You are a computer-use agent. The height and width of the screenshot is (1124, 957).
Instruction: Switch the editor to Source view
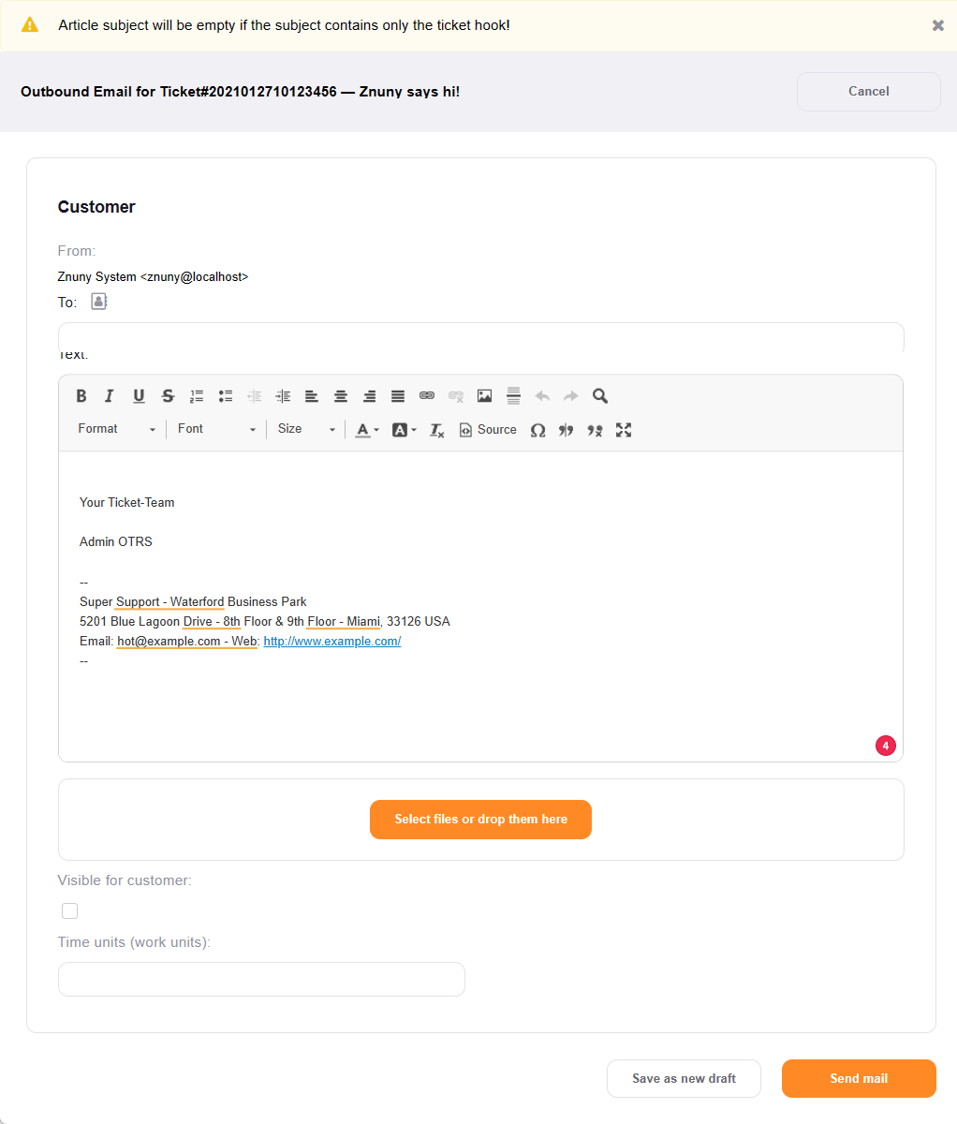(x=487, y=430)
